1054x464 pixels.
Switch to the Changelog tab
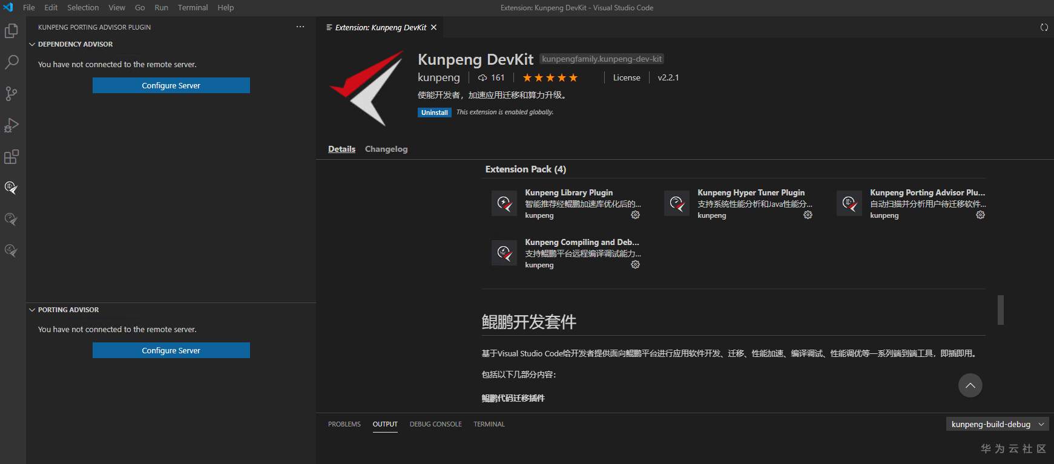tap(386, 149)
